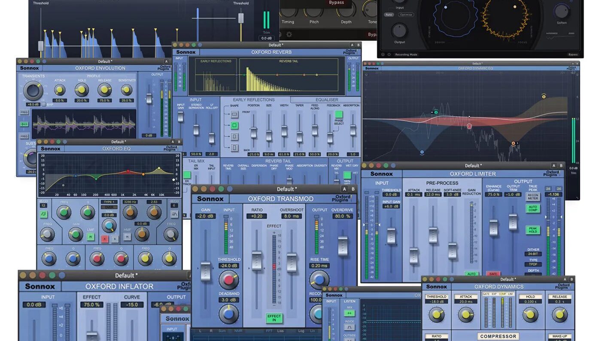Viewport: 608px width, 341px height.
Task: Toggle Peak Hold in Oxford Limiter
Action: click(533, 230)
